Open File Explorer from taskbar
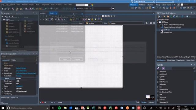The width and height of the screenshot is (196, 110). (x=65, y=108)
